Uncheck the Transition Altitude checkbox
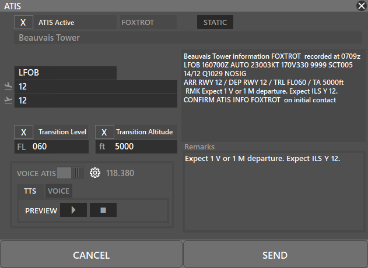368x268 pixels. click(x=104, y=132)
